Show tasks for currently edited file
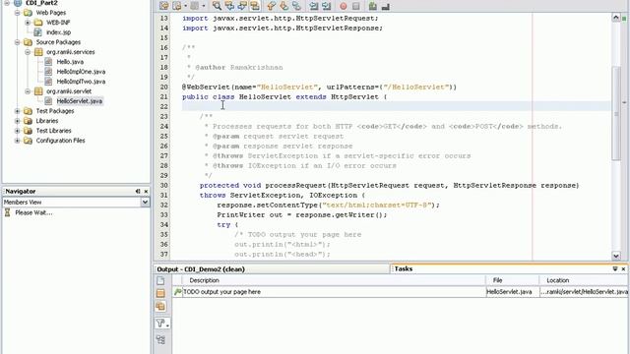630x354 pixels. pyautogui.click(x=160, y=280)
